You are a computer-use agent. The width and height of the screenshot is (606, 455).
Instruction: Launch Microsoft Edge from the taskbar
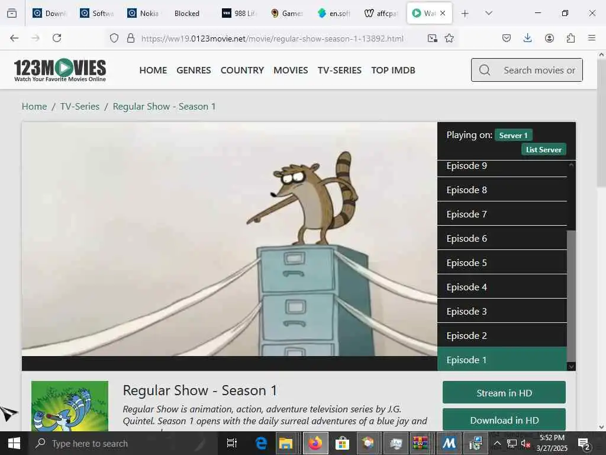(x=261, y=443)
